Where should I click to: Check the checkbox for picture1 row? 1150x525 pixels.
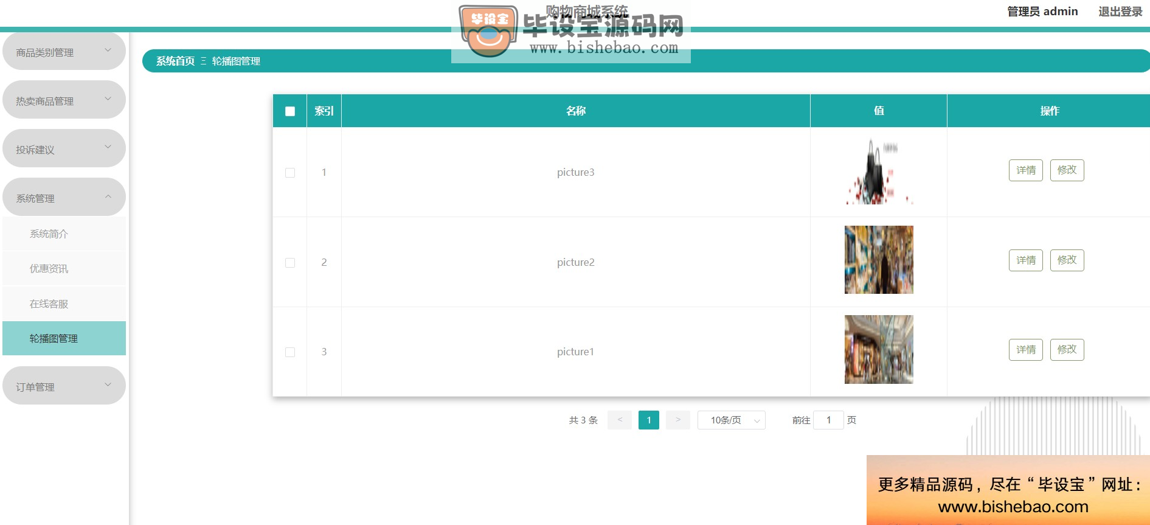[x=290, y=352]
